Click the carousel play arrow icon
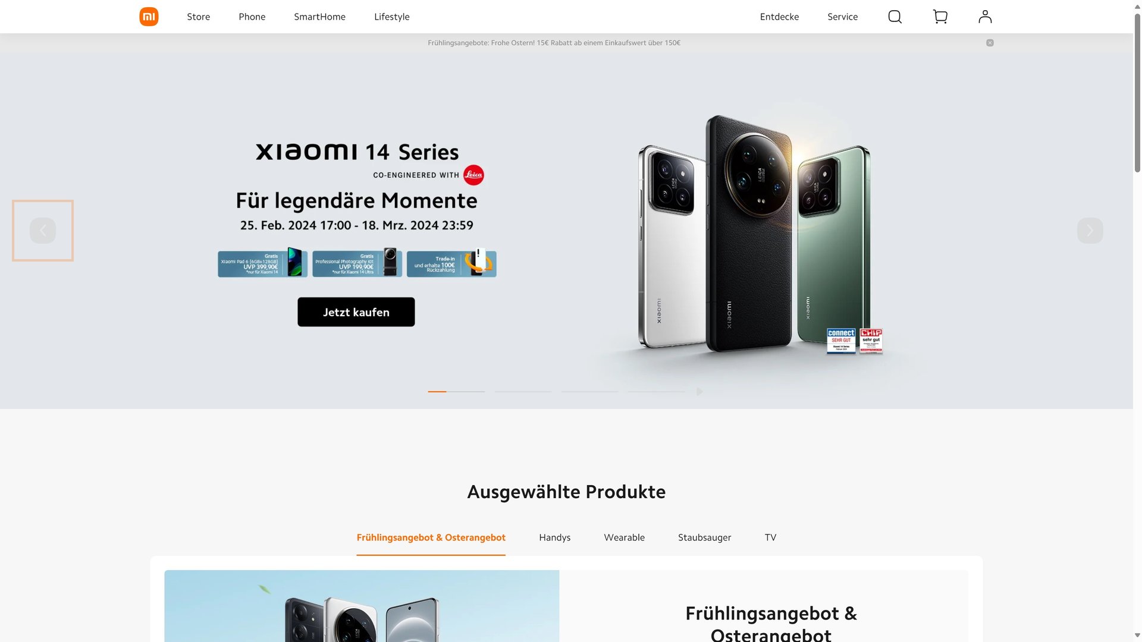1142x642 pixels. pyautogui.click(x=700, y=392)
